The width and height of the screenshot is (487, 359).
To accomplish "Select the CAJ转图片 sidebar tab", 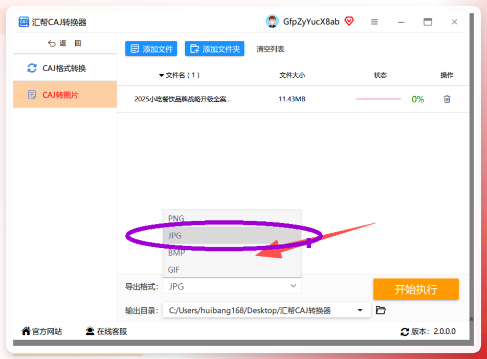I will point(65,95).
